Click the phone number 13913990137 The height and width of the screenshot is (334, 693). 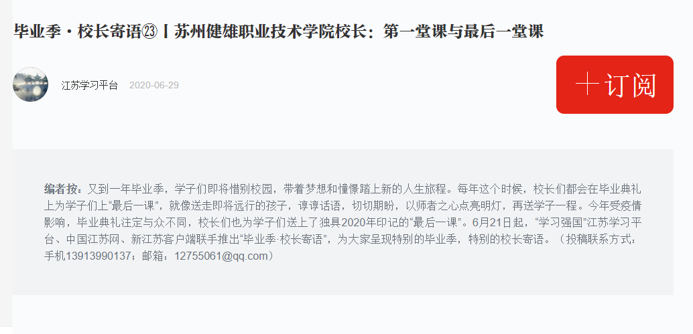98,256
